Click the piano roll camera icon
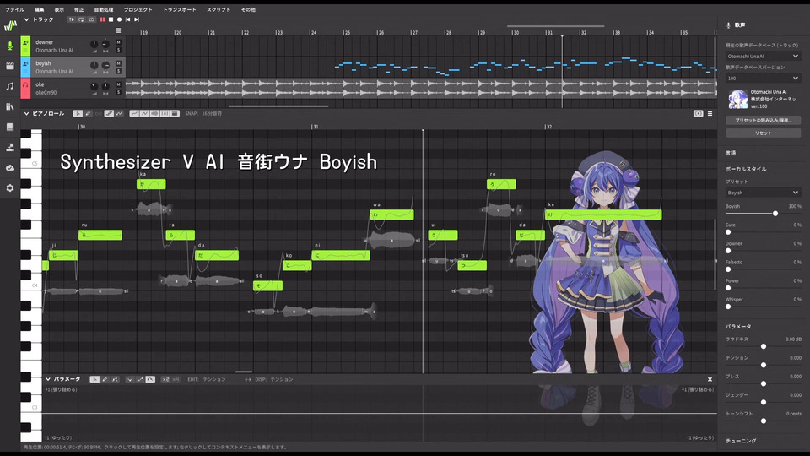This screenshot has width=810, height=456. (698, 114)
